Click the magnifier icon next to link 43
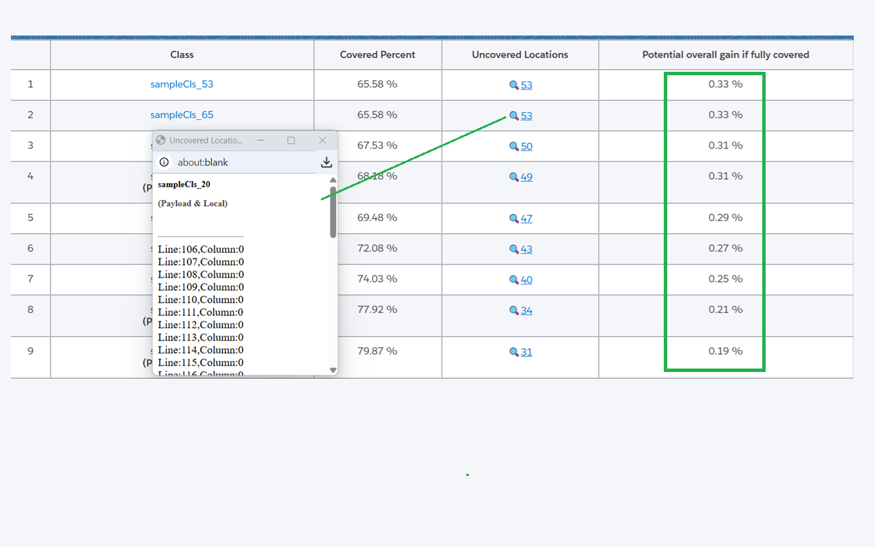Viewport: 875px width, 547px height. click(x=513, y=249)
